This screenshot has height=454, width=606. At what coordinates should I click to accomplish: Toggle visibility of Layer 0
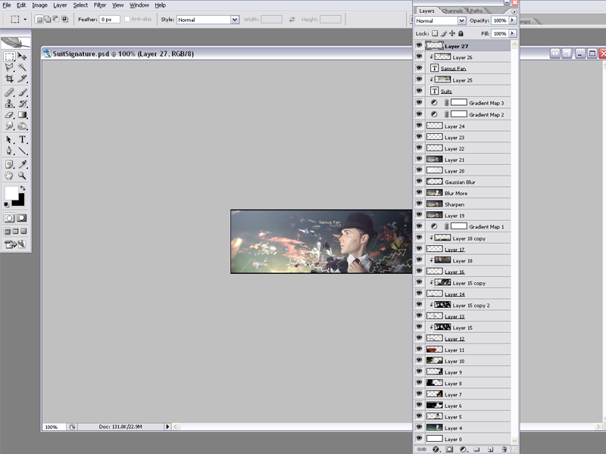[x=419, y=439]
